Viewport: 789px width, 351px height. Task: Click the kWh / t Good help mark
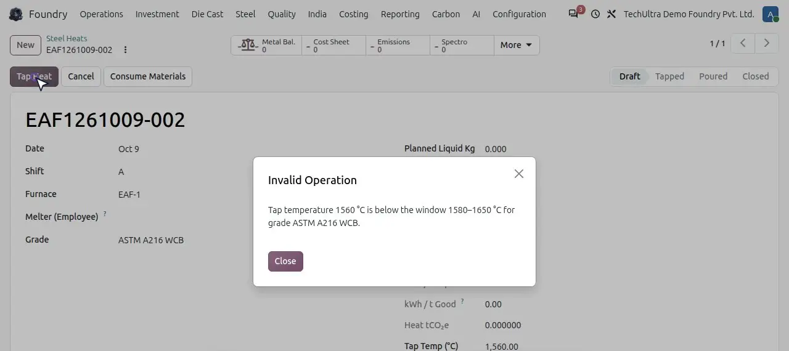coord(462,301)
